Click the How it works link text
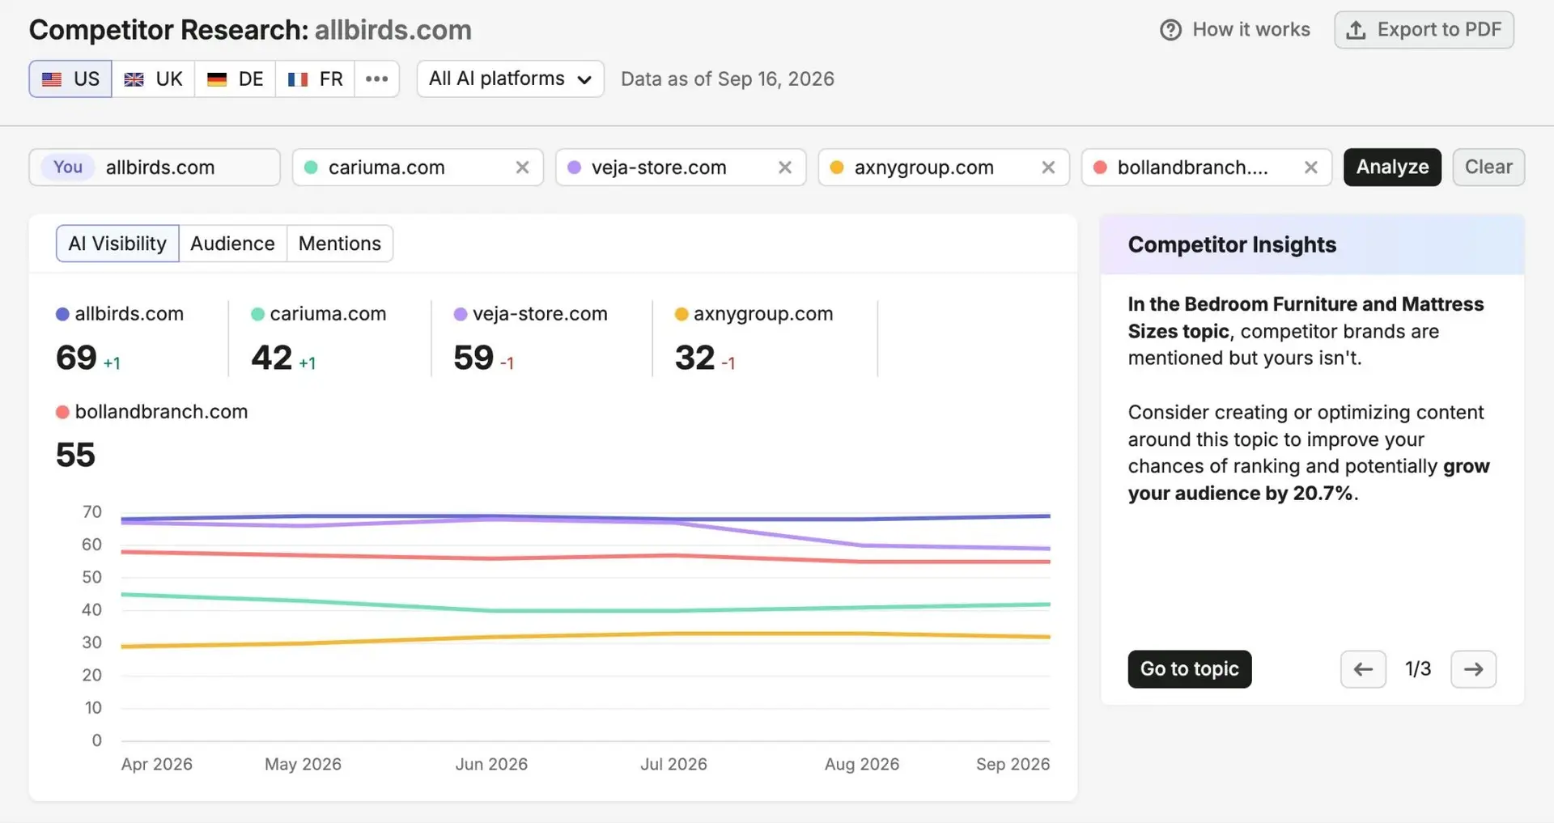Viewport: 1554px width, 823px height. [1251, 30]
